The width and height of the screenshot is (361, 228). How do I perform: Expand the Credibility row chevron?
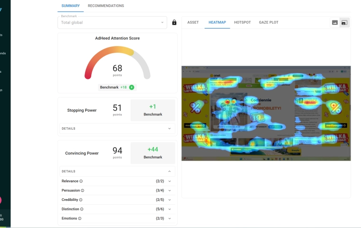[170, 200]
